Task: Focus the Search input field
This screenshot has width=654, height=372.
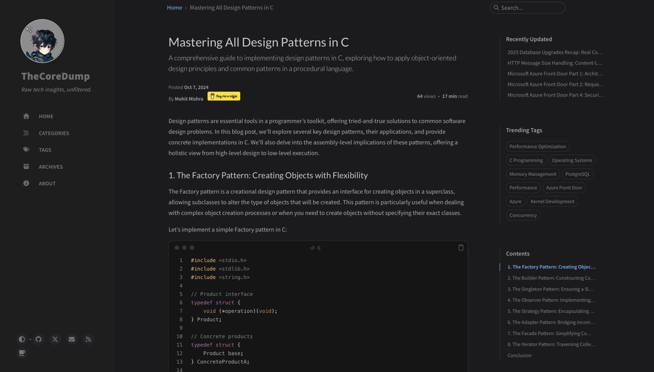Action: (x=527, y=8)
